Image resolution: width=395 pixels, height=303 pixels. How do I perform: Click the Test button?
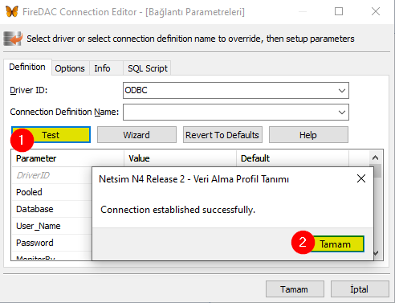51,135
